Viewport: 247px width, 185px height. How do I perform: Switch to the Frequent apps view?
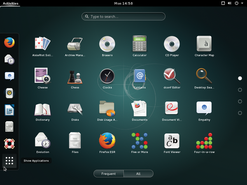click(x=109, y=173)
